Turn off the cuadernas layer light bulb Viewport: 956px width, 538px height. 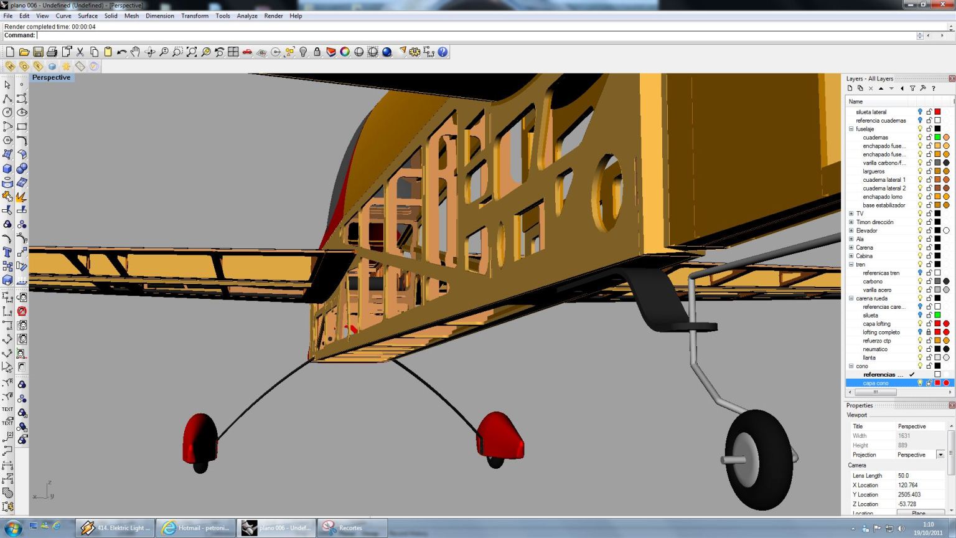(x=920, y=138)
